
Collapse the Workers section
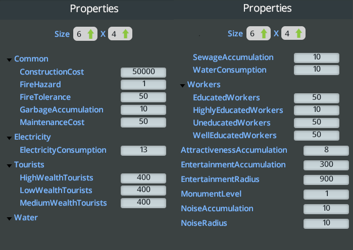point(182,85)
